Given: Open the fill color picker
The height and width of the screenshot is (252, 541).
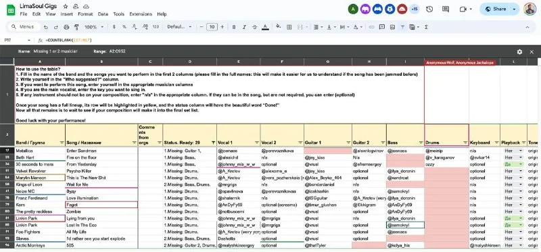Looking at the screenshot, I should click(279, 27).
